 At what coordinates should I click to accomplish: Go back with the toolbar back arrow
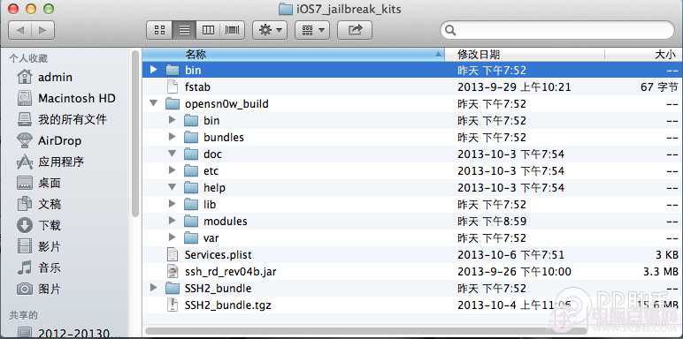(x=20, y=30)
